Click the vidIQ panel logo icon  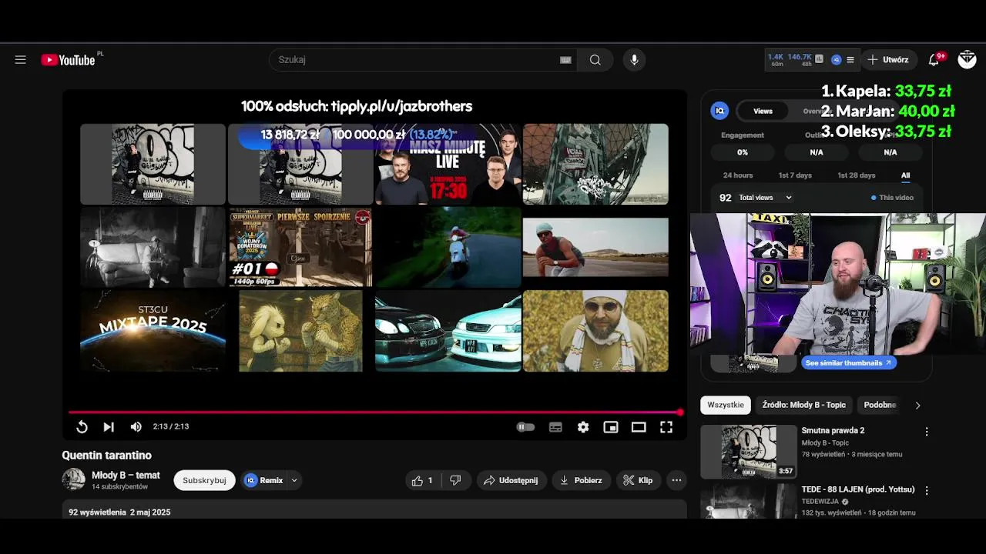click(x=719, y=111)
